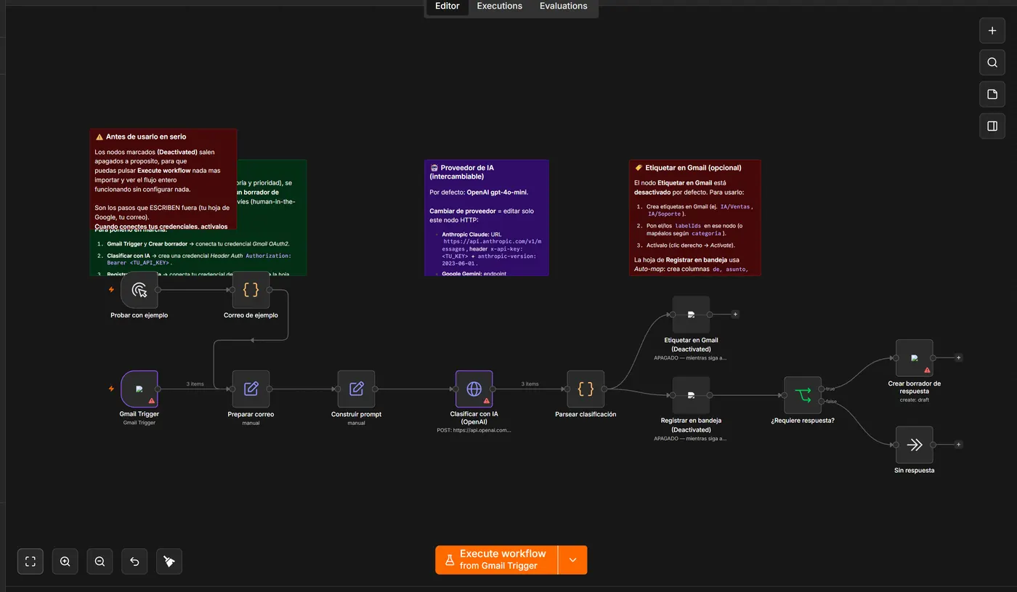The height and width of the screenshot is (592, 1017).
Task: Toggle the side panel layout button
Action: [992, 126]
